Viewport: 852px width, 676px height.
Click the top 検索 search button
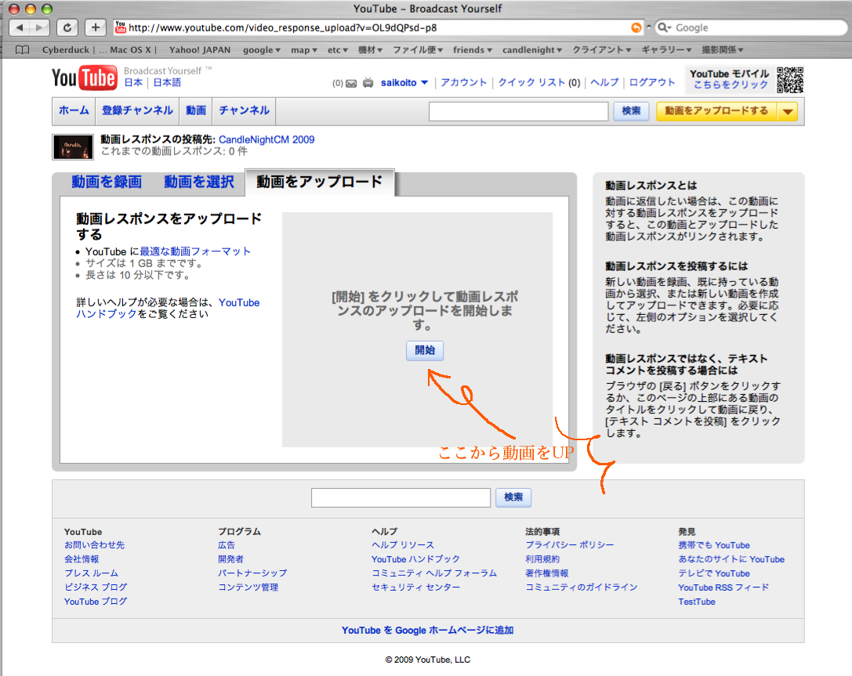[x=632, y=111]
